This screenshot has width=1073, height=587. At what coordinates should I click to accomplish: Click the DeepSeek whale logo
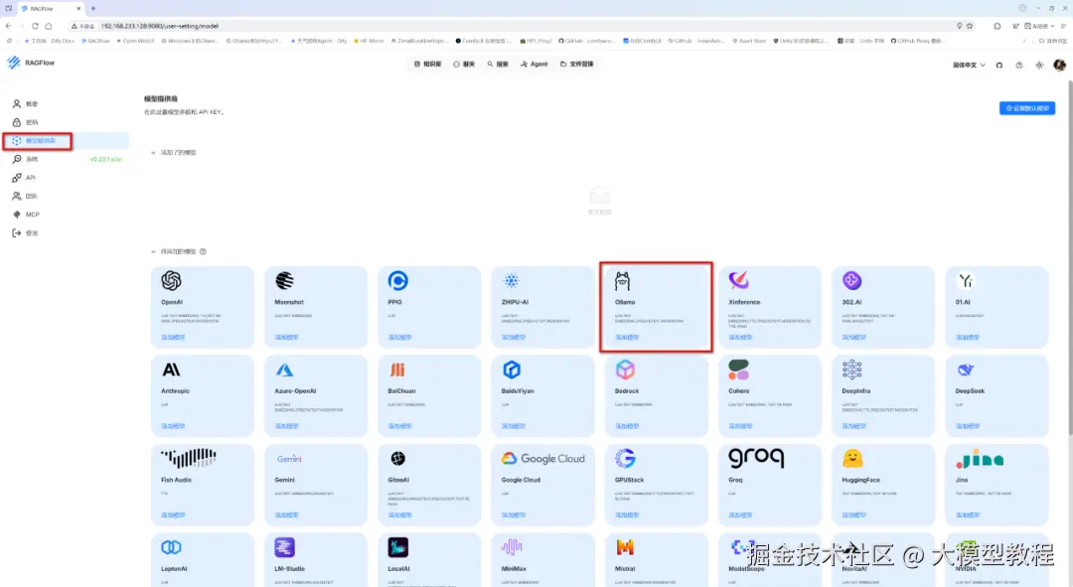[x=966, y=370]
